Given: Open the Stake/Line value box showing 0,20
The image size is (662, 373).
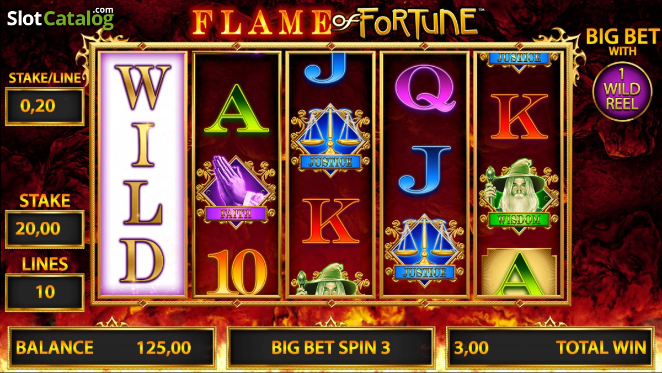Looking at the screenshot, I should (45, 106).
